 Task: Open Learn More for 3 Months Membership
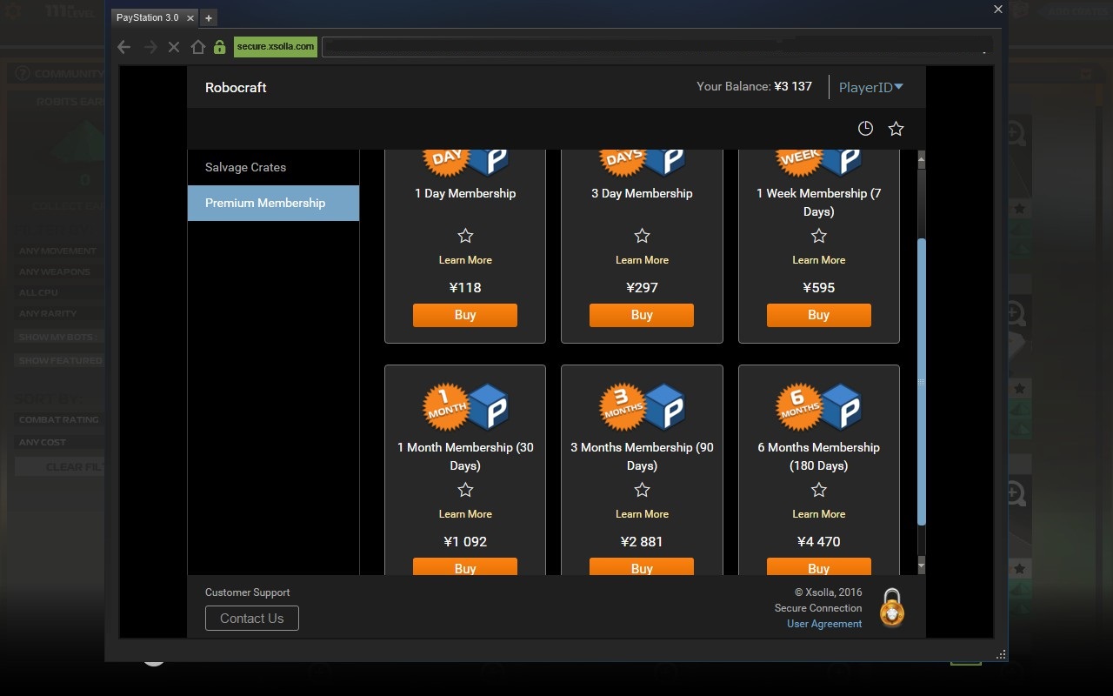[642, 514]
